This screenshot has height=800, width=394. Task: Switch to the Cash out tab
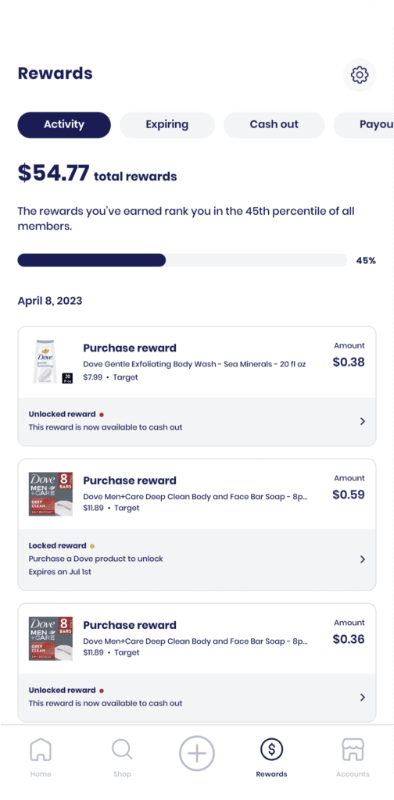(x=274, y=125)
